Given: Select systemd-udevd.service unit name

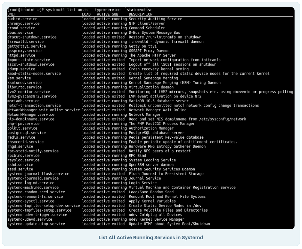Looking at the screenshot, I should coord(30,220).
